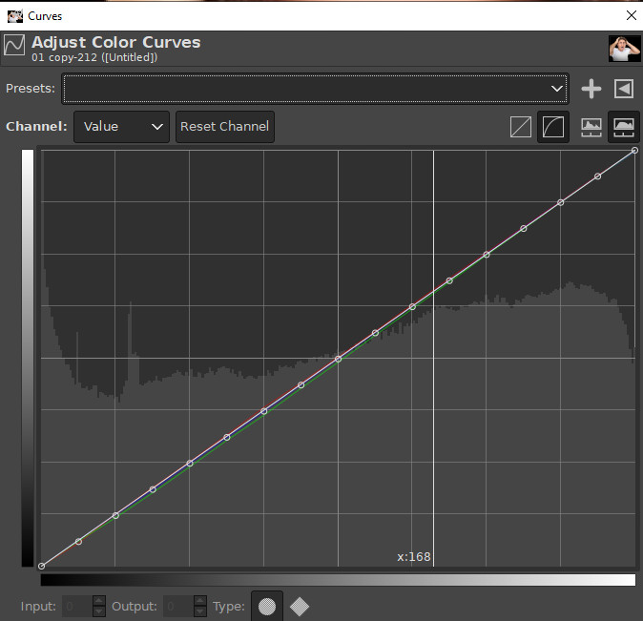This screenshot has width=643, height=621.
Task: Open the preset options menu arrow icon
Action: [x=624, y=89]
